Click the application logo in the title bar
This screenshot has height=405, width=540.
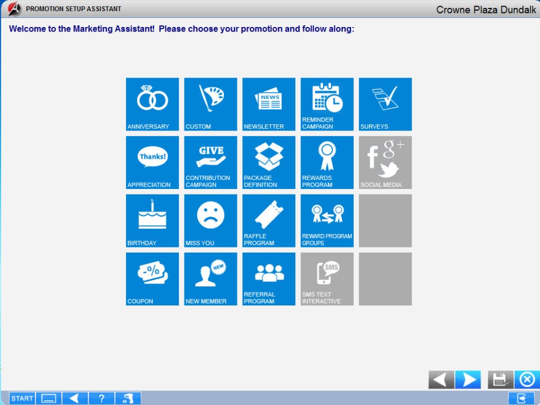15,8
